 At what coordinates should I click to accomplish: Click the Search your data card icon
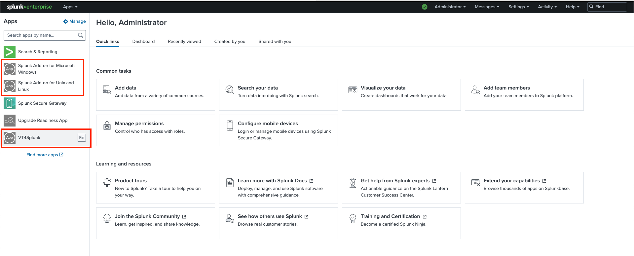(x=230, y=90)
